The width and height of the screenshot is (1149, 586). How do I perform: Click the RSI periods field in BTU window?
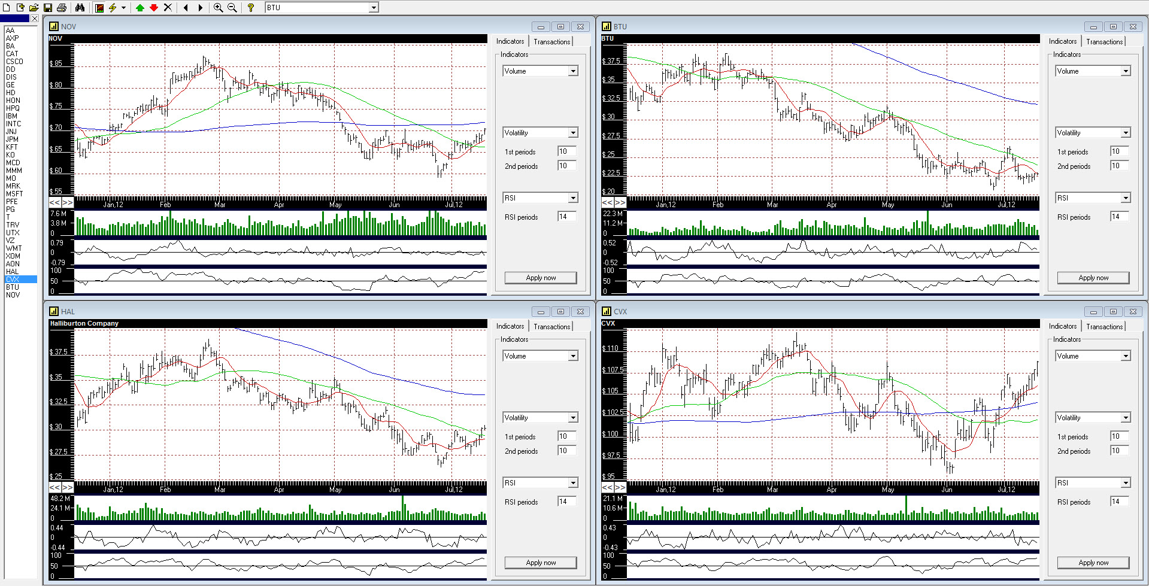pyautogui.click(x=1119, y=217)
